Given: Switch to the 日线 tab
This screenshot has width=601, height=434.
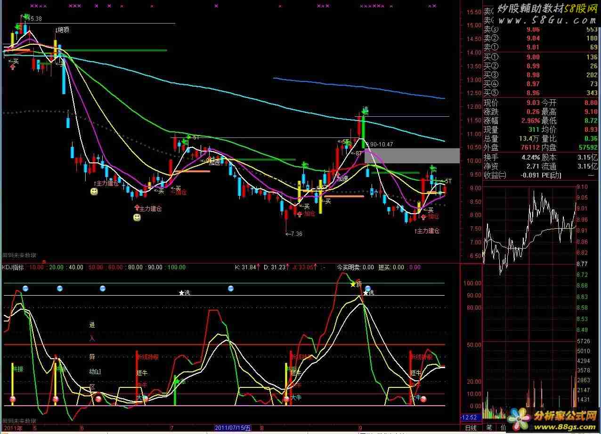Looking at the screenshot, I should (x=471, y=428).
